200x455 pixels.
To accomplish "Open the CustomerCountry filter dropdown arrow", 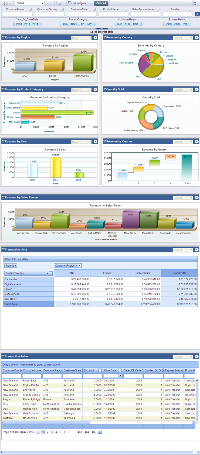I will pos(62,9).
